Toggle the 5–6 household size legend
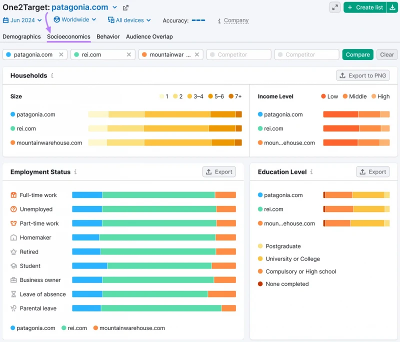 216,96
